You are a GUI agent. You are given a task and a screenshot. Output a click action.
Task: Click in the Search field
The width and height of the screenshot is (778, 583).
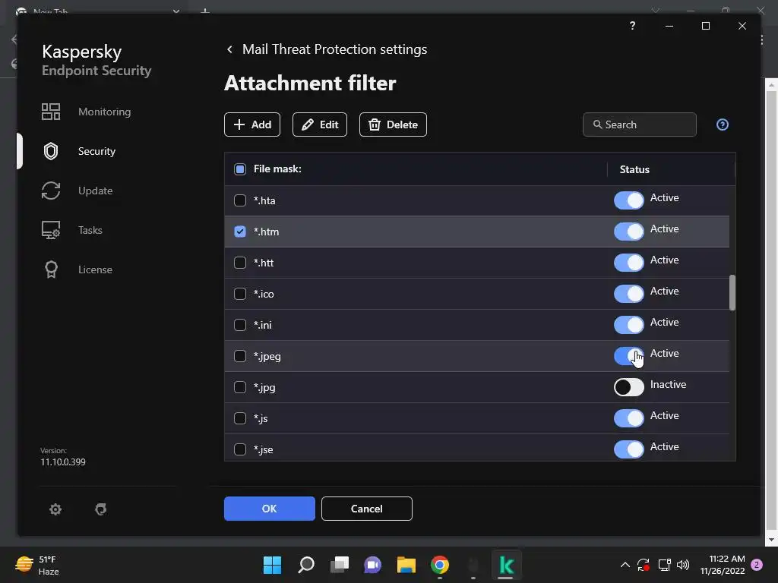point(640,124)
